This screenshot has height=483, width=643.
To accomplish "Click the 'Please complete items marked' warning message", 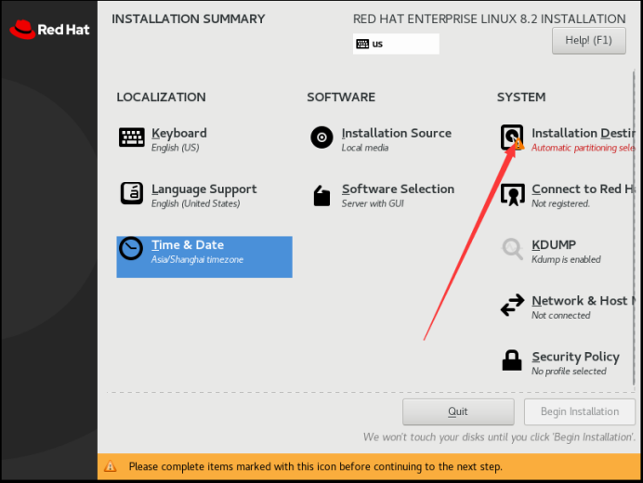I will (315, 466).
